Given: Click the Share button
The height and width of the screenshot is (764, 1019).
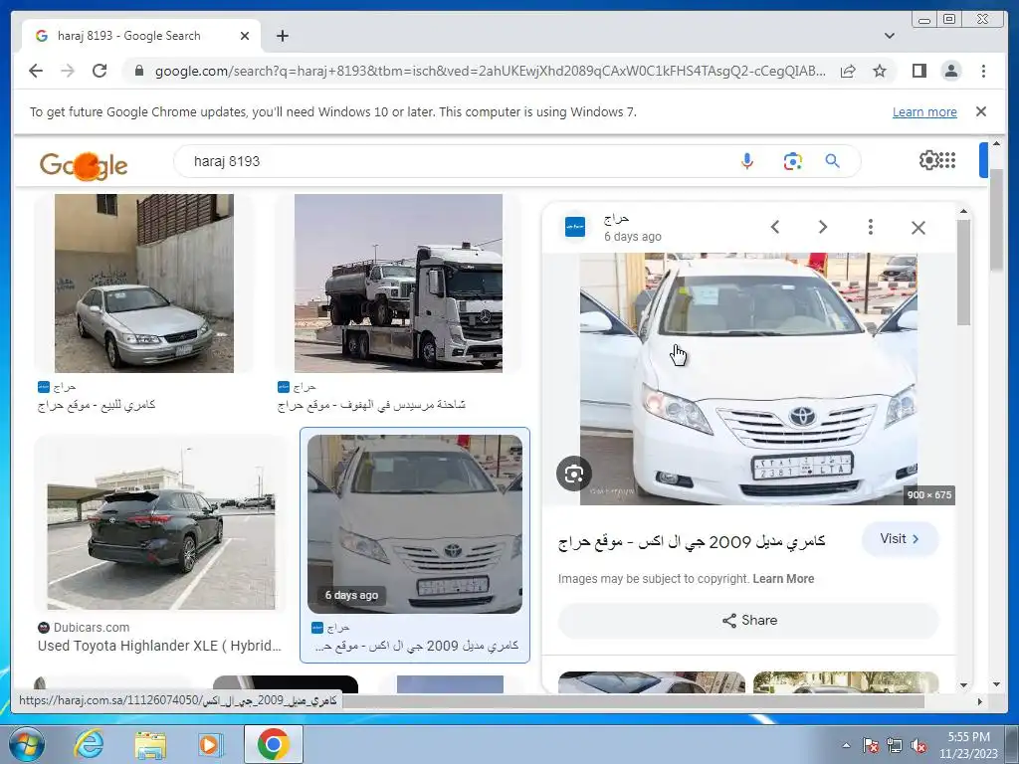Looking at the screenshot, I should (x=748, y=621).
